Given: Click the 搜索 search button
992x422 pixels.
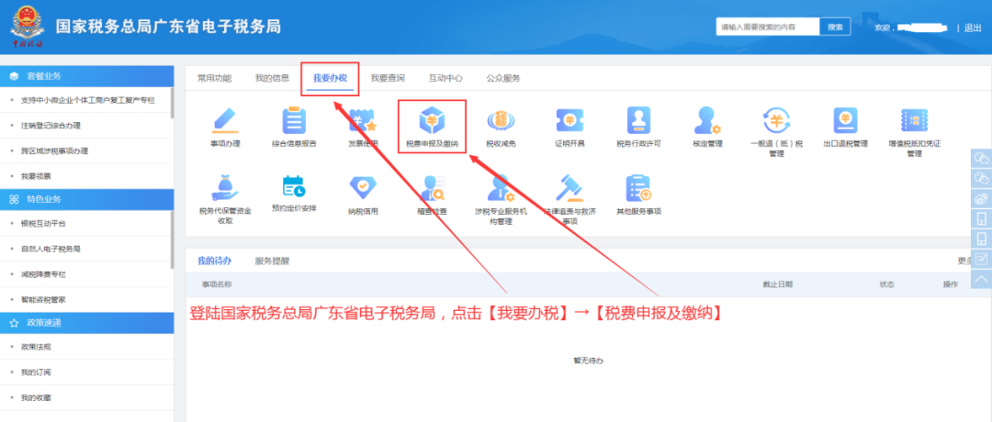Looking at the screenshot, I should pos(835,27).
